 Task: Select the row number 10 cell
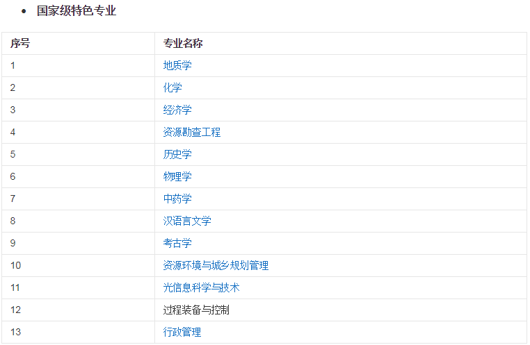click(16, 266)
